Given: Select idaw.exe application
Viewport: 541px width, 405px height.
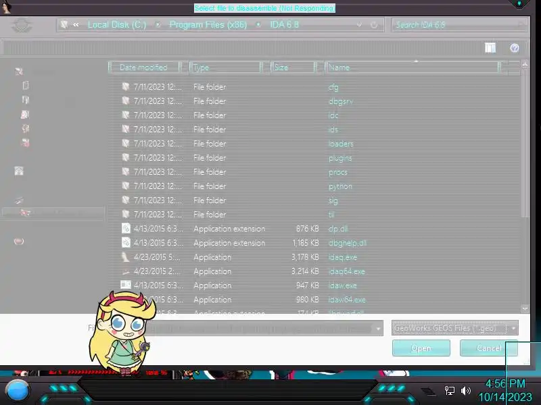Looking at the screenshot, I should coord(342,286).
